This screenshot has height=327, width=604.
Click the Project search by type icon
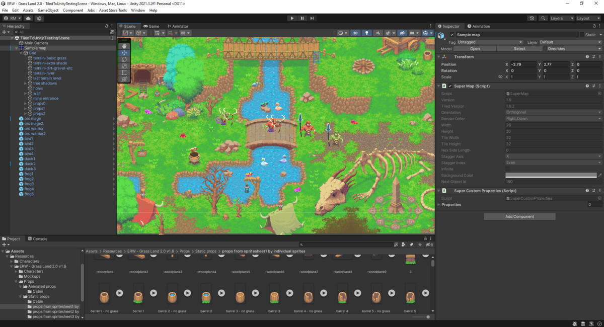click(x=404, y=245)
